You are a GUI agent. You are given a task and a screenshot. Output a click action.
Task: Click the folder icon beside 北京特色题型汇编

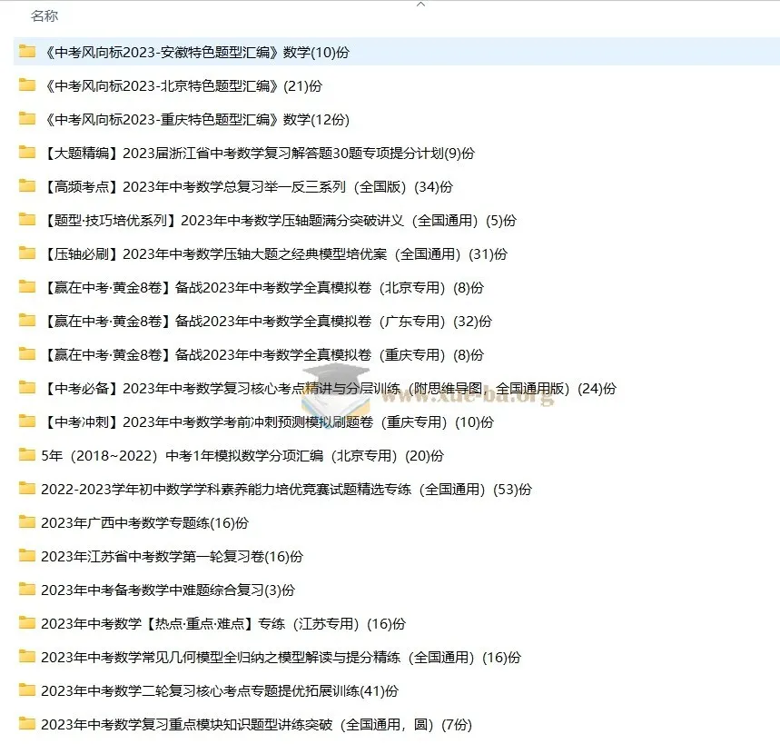pyautogui.click(x=25, y=85)
